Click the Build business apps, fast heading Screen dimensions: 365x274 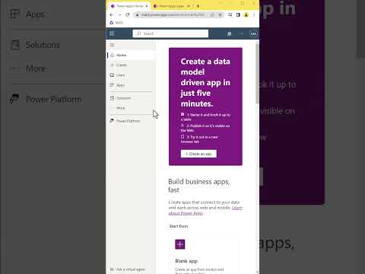tap(199, 186)
